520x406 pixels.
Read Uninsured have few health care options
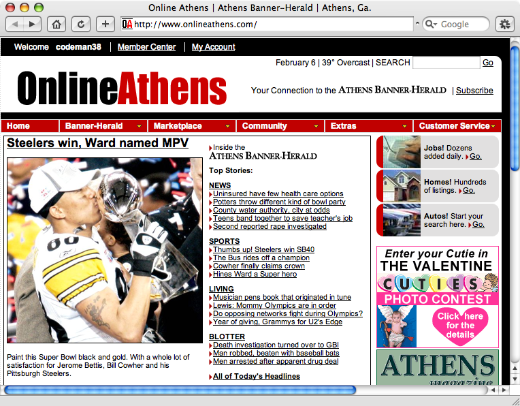(278, 193)
